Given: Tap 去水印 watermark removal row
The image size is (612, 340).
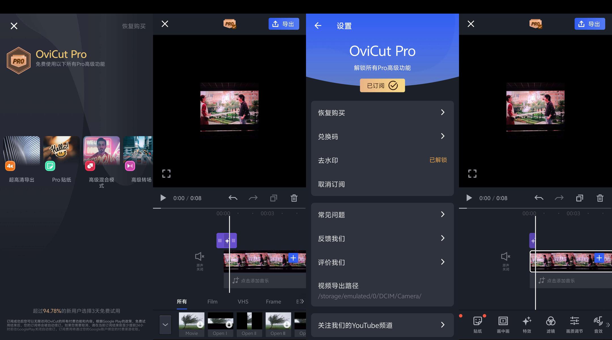Looking at the screenshot, I should point(382,160).
